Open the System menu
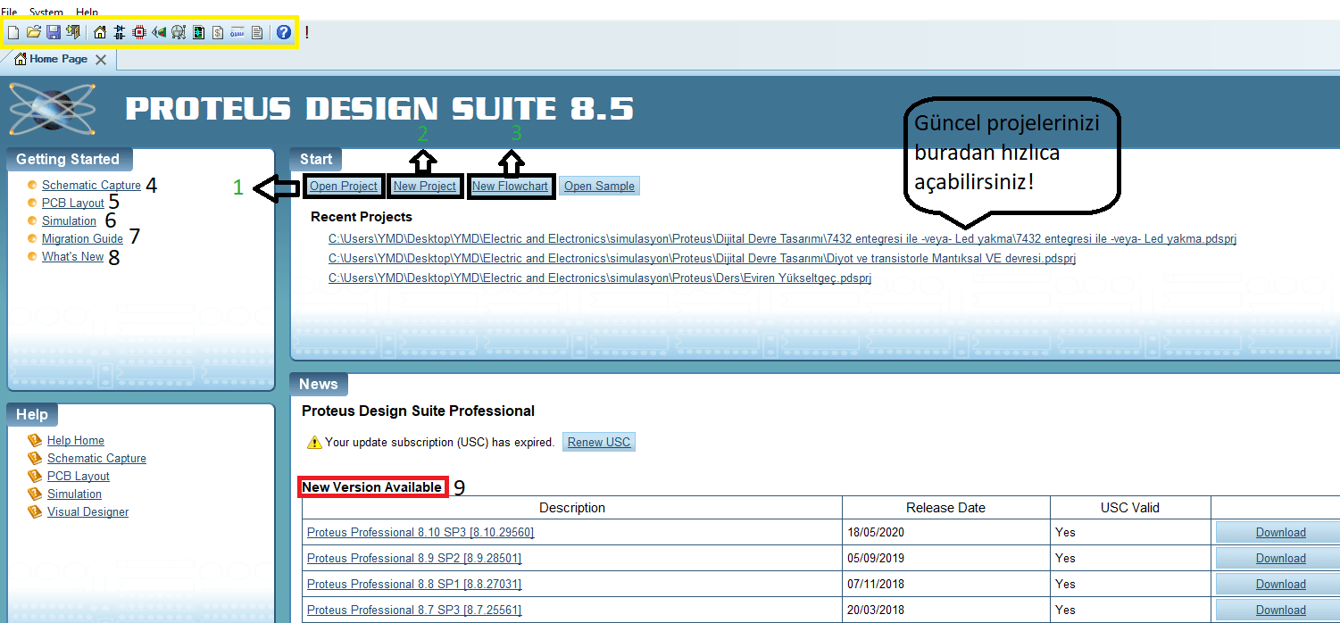The height and width of the screenshot is (623, 1340). [46, 12]
